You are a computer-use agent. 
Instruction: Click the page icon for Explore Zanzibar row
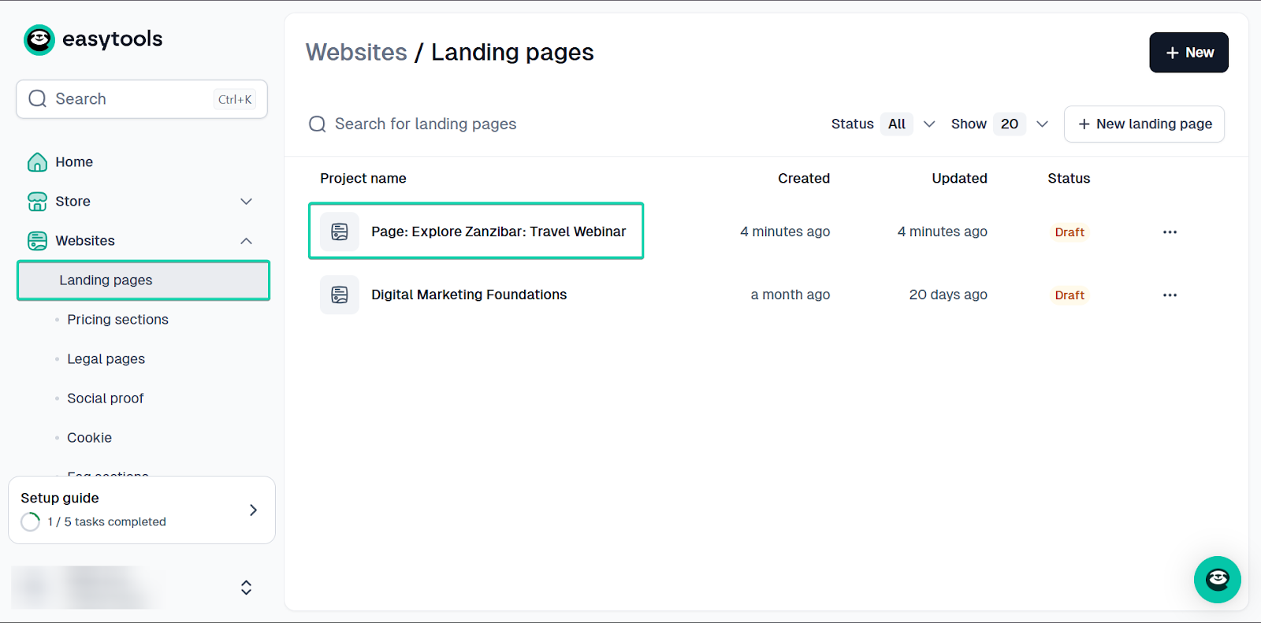tap(340, 232)
